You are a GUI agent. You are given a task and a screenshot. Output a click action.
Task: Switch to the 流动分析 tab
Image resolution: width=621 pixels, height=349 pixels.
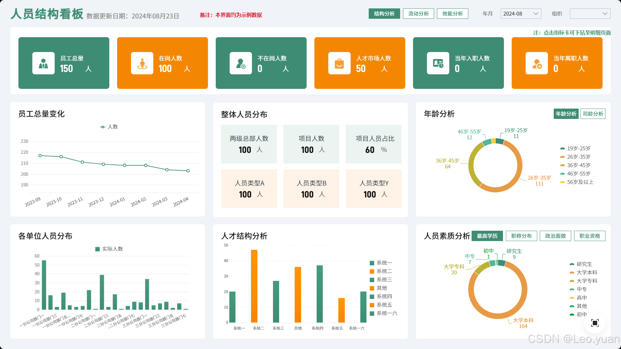418,14
